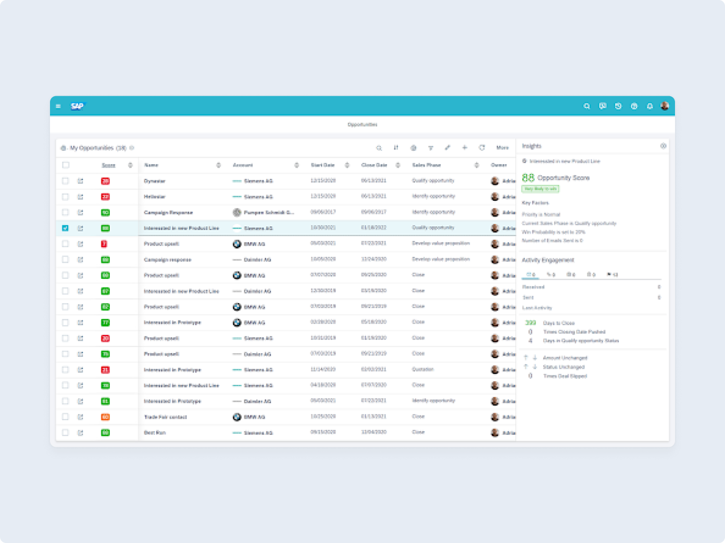This screenshot has height=543, width=725.
Task: Click the edit pencil icon in toolbar
Action: (x=447, y=148)
